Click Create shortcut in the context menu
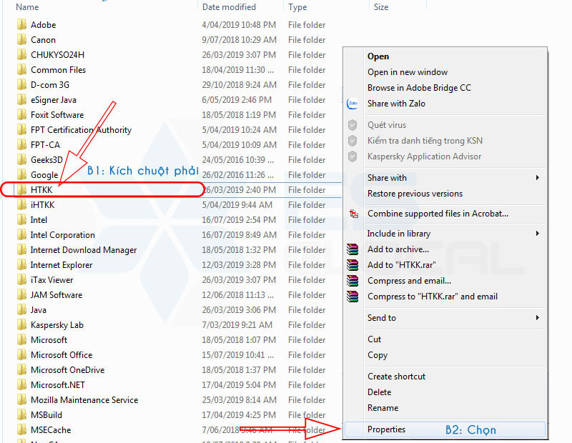This screenshot has width=572, height=443. (396, 377)
